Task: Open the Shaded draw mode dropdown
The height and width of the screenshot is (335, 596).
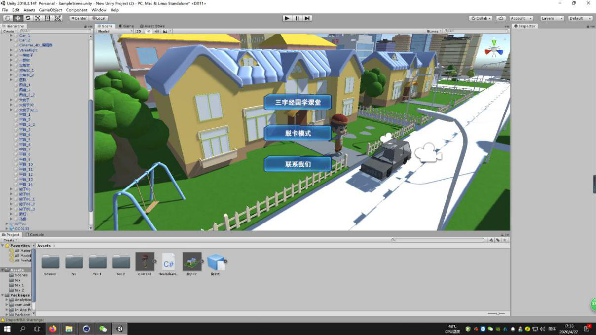Action: (x=114, y=31)
